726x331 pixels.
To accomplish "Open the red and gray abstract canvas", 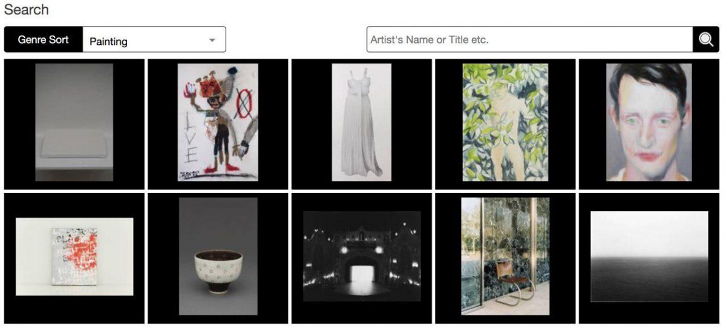I will click(74, 257).
